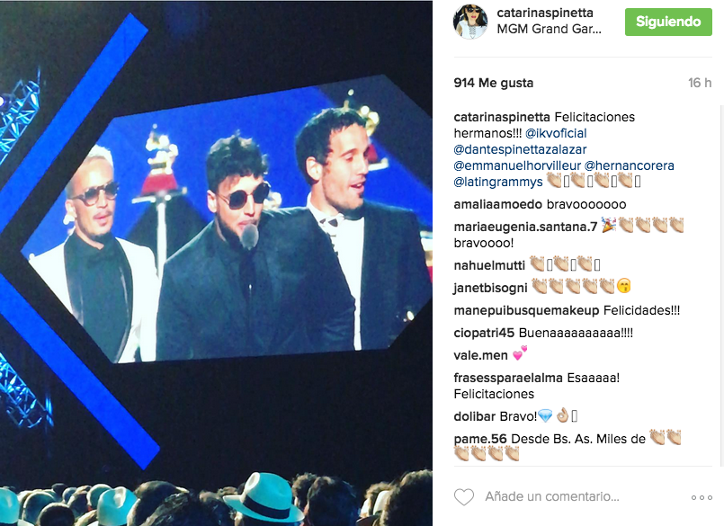724x526 pixels.
Task: Open mariaeugenia.santana.7 commenter profile
Action: coord(525,227)
